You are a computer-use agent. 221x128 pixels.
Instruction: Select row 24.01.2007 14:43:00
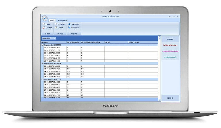[101, 69]
